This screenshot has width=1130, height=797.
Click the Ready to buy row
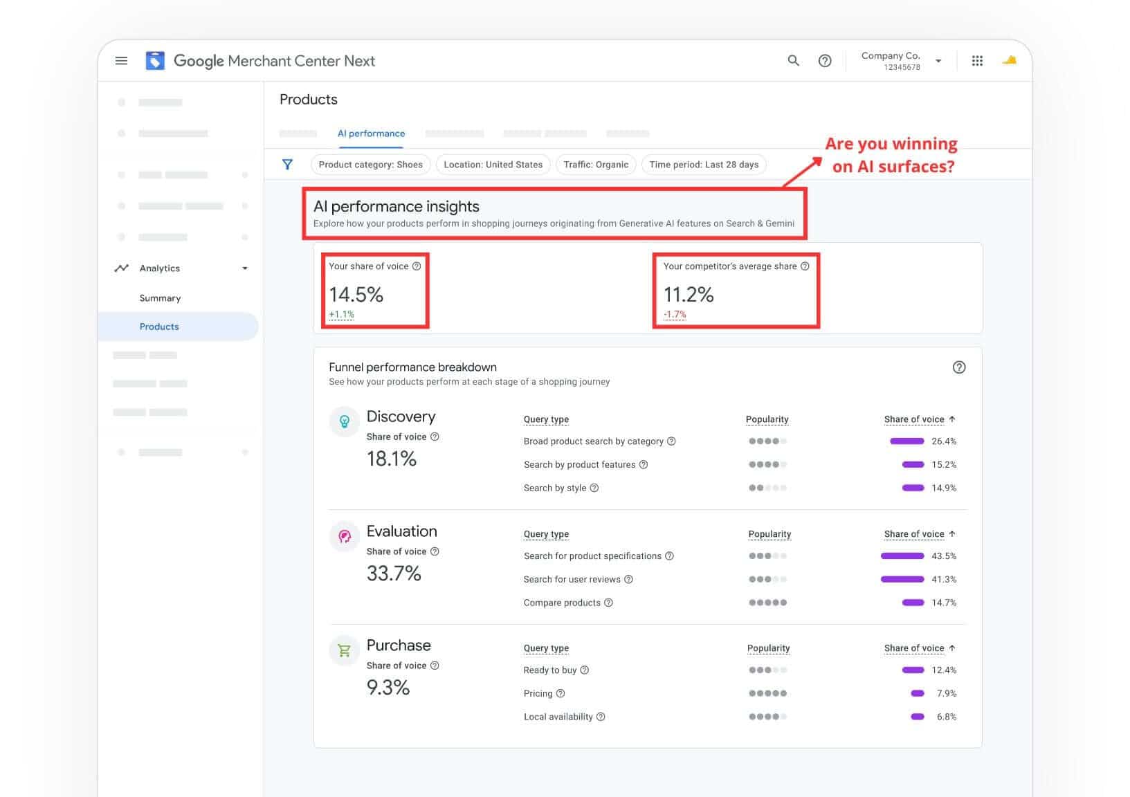pos(740,670)
